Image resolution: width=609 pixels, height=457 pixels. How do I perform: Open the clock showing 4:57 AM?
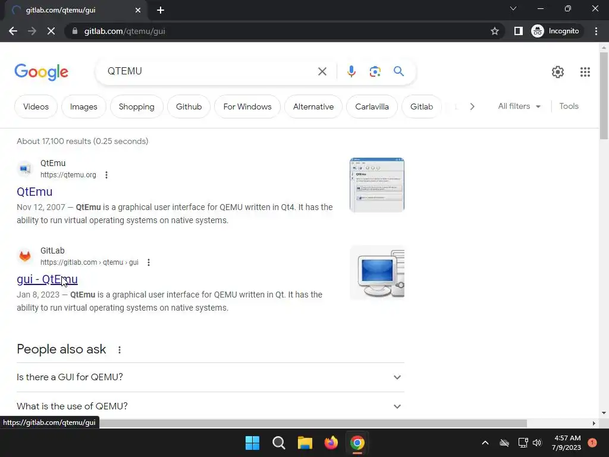(x=566, y=443)
